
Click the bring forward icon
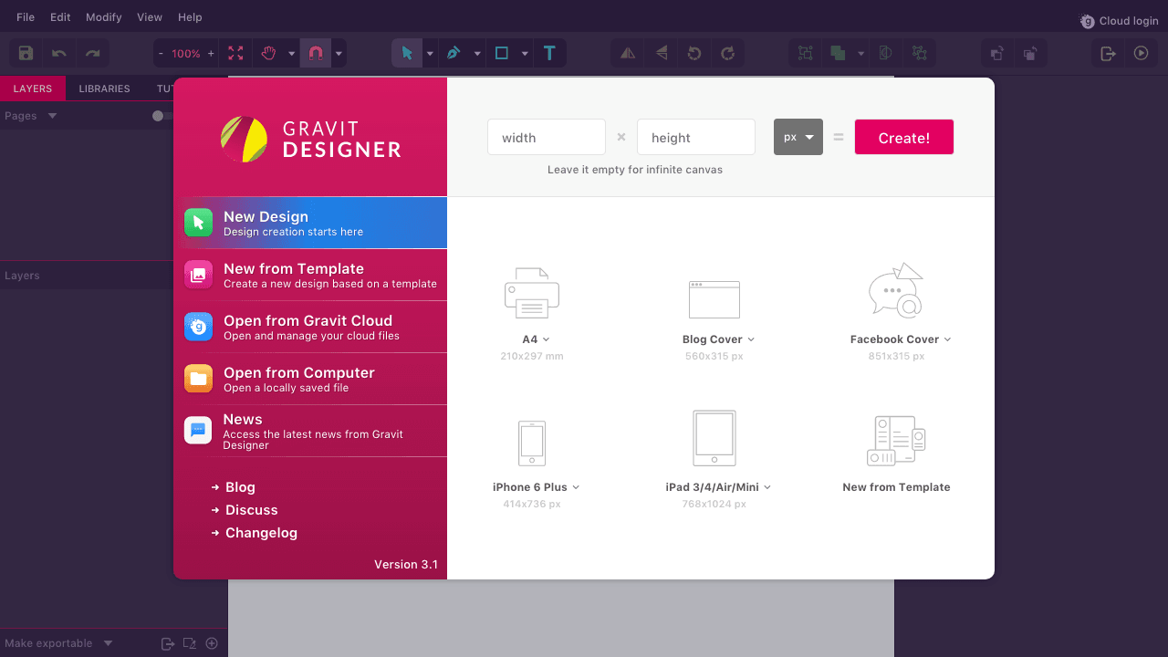(x=997, y=54)
